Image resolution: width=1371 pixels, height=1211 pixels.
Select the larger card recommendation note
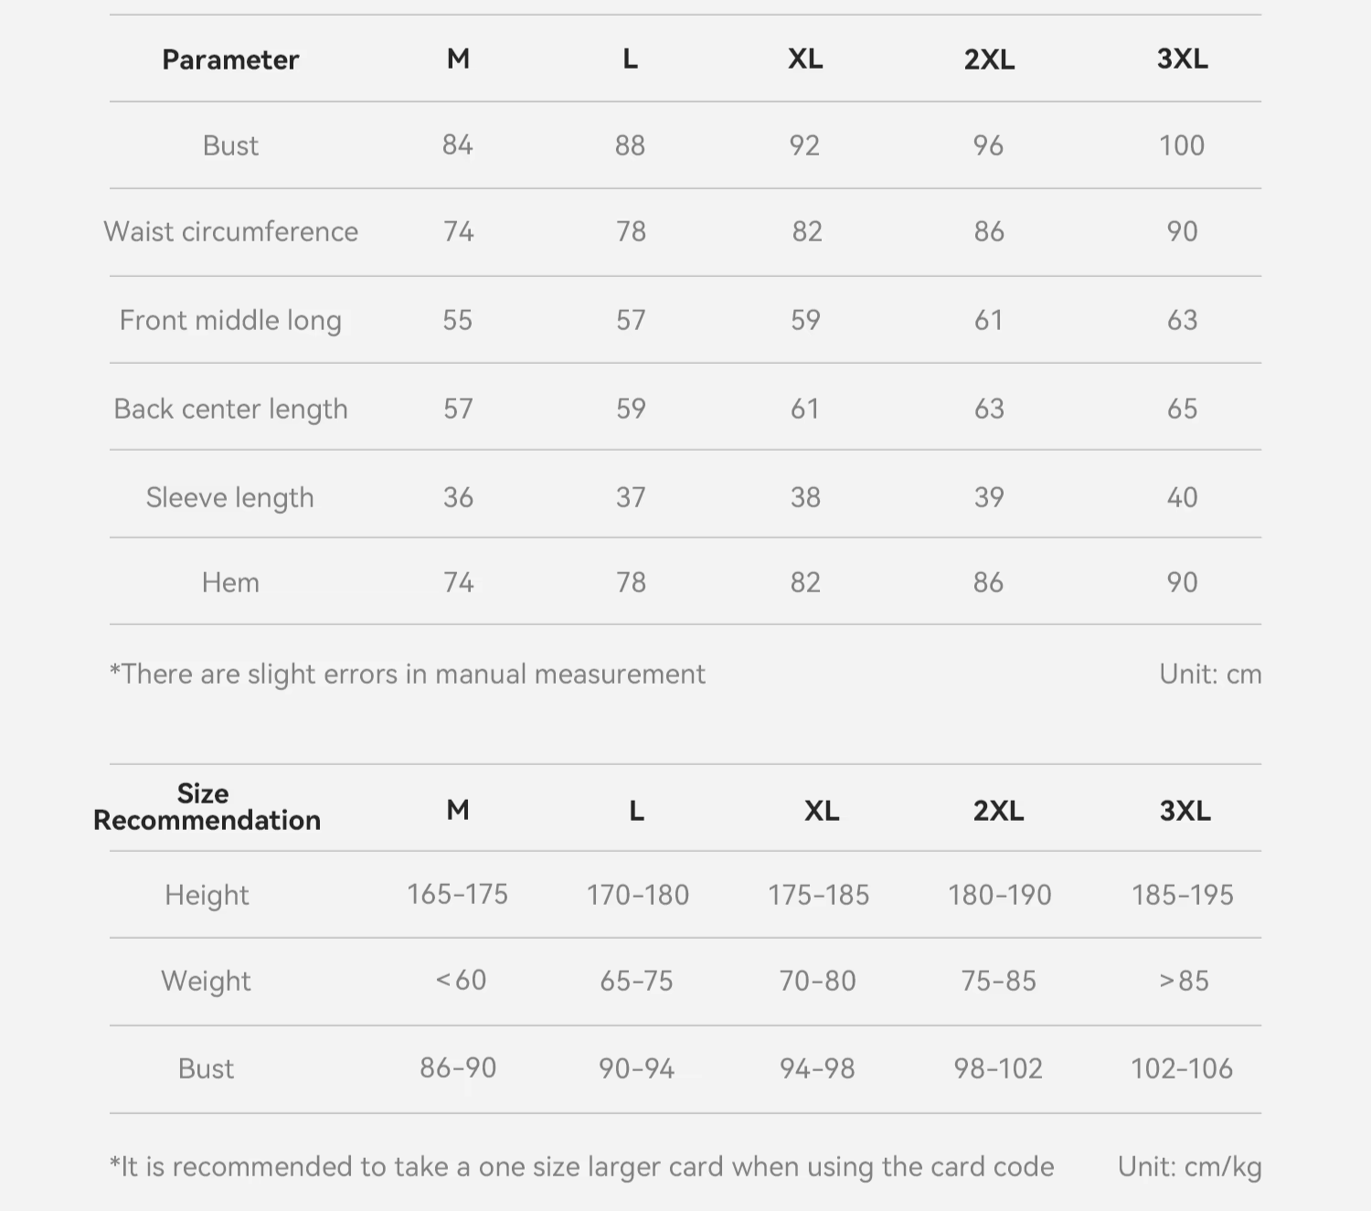click(x=581, y=1167)
